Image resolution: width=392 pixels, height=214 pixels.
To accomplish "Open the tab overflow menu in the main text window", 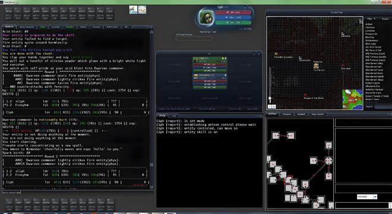I will 126,27.
